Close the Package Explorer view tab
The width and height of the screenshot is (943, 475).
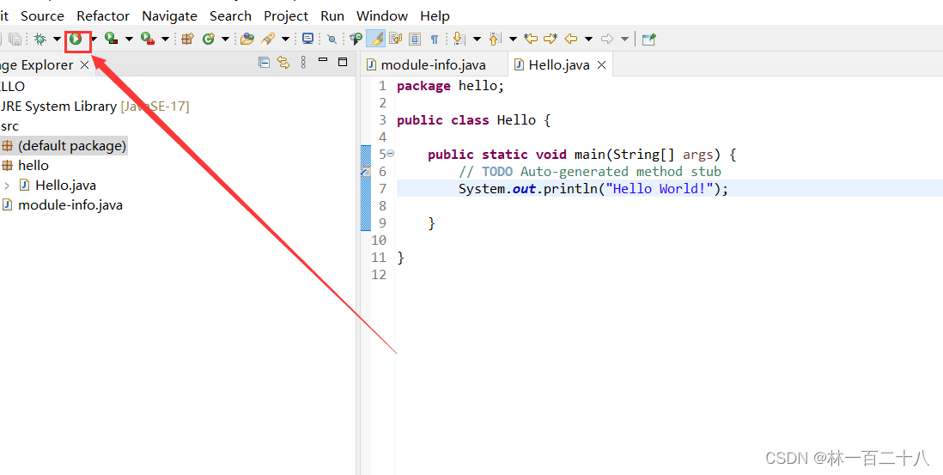click(x=84, y=65)
